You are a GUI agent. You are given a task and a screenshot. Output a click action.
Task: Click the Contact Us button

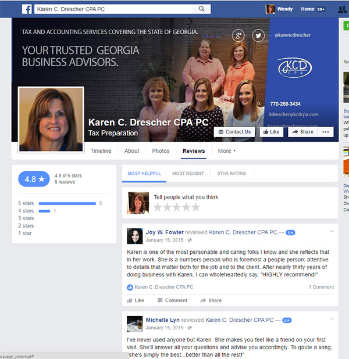[234, 132]
